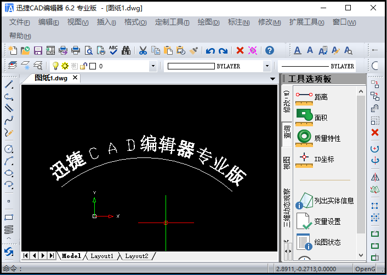Click the white color preview box
Image resolution: width=387 pixels, height=275 pixels.
191,66
